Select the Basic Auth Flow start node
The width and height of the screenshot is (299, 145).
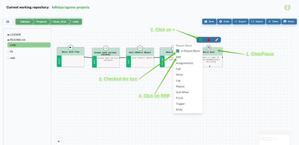coord(70,57)
